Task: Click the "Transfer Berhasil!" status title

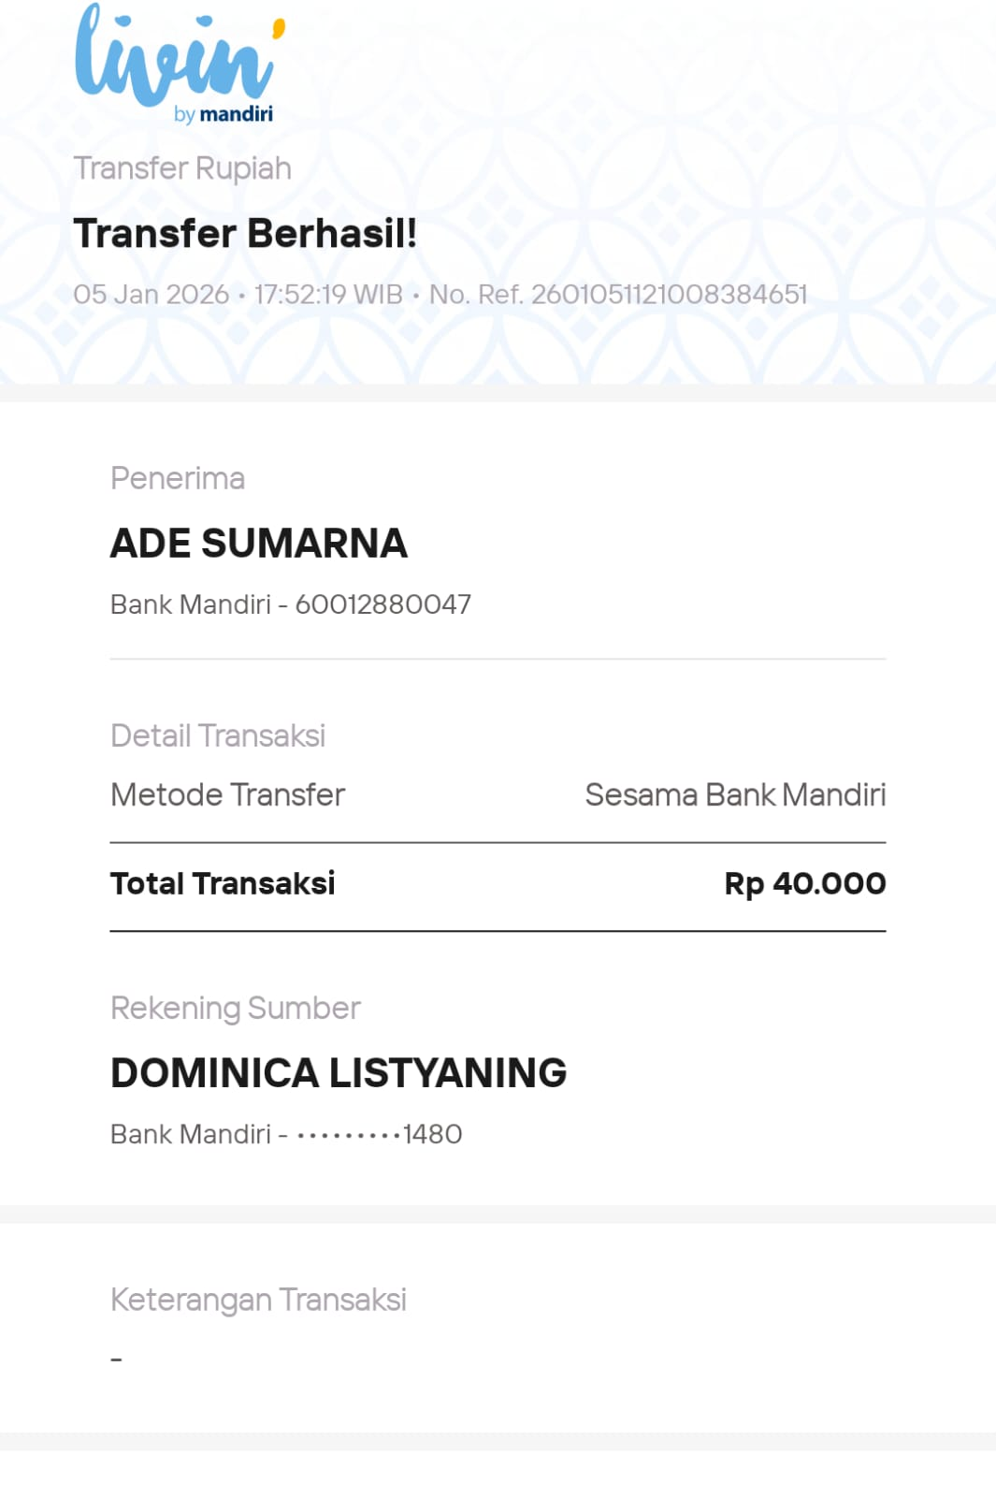Action: (245, 233)
